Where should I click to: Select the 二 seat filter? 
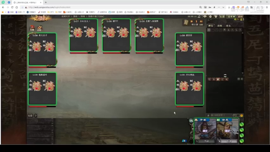point(217,30)
